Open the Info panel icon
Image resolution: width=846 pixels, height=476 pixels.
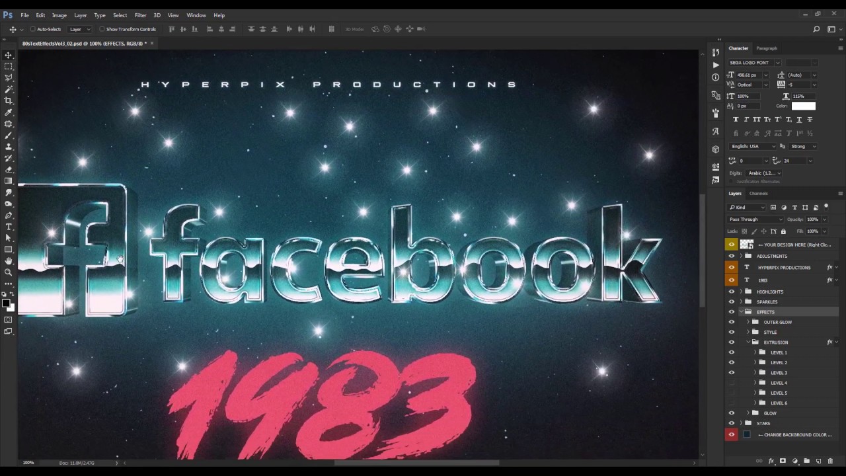pos(716,77)
